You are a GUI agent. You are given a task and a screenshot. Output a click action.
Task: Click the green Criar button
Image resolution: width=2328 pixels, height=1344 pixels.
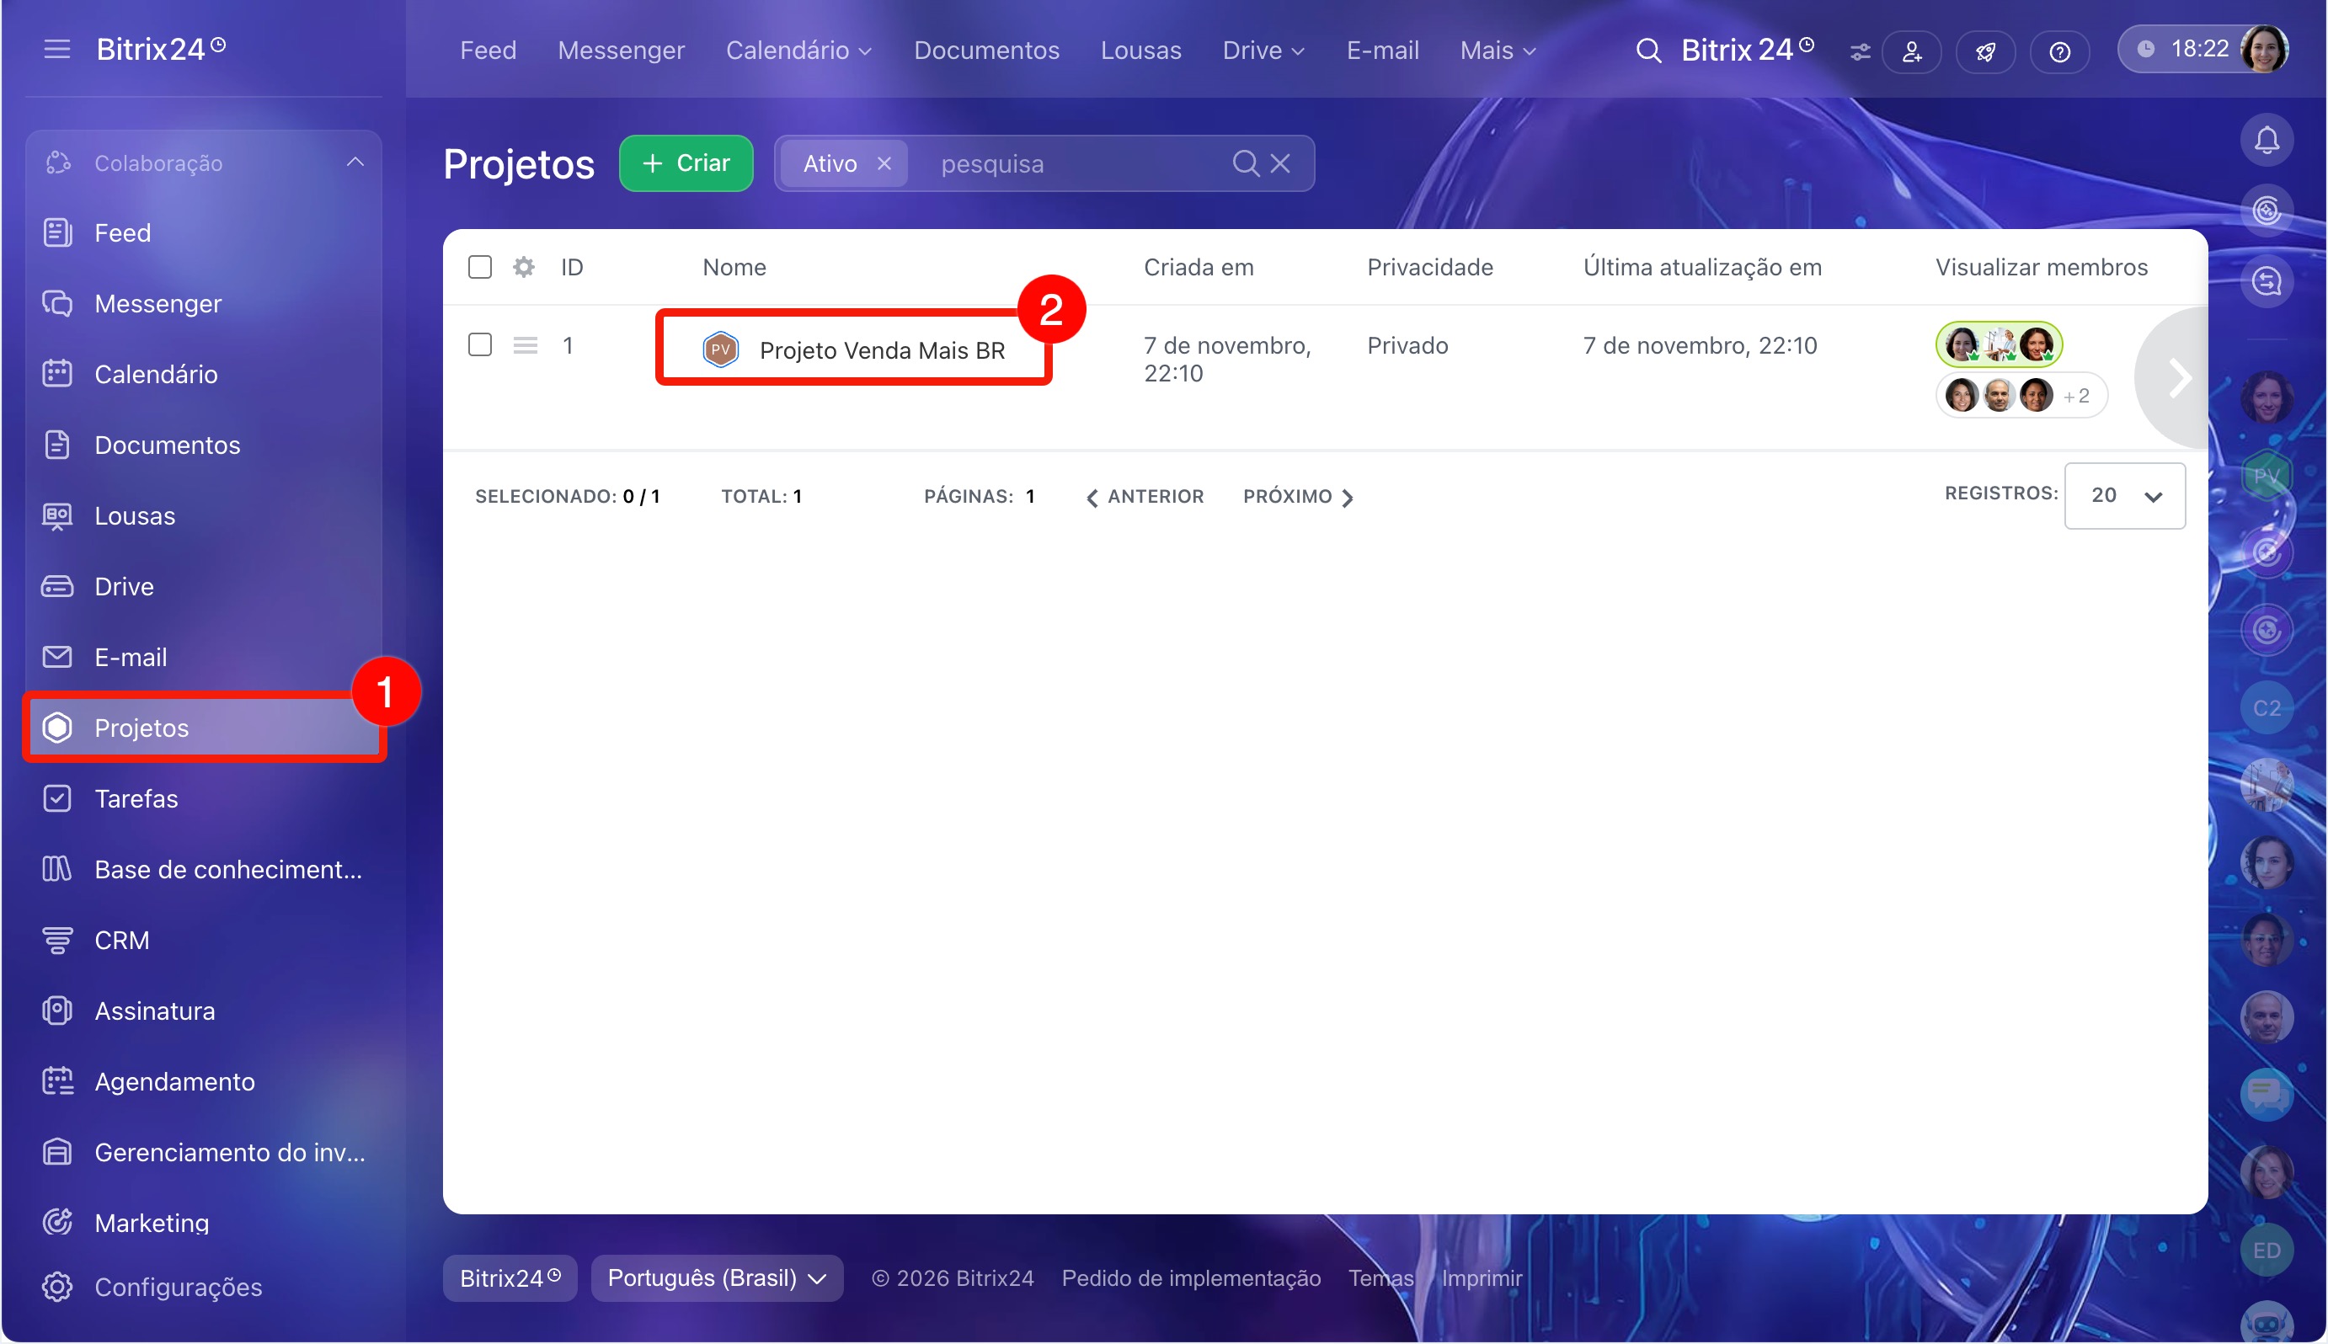click(x=686, y=163)
